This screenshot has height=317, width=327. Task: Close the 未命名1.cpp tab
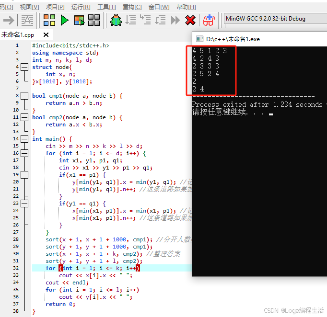pos(46,34)
